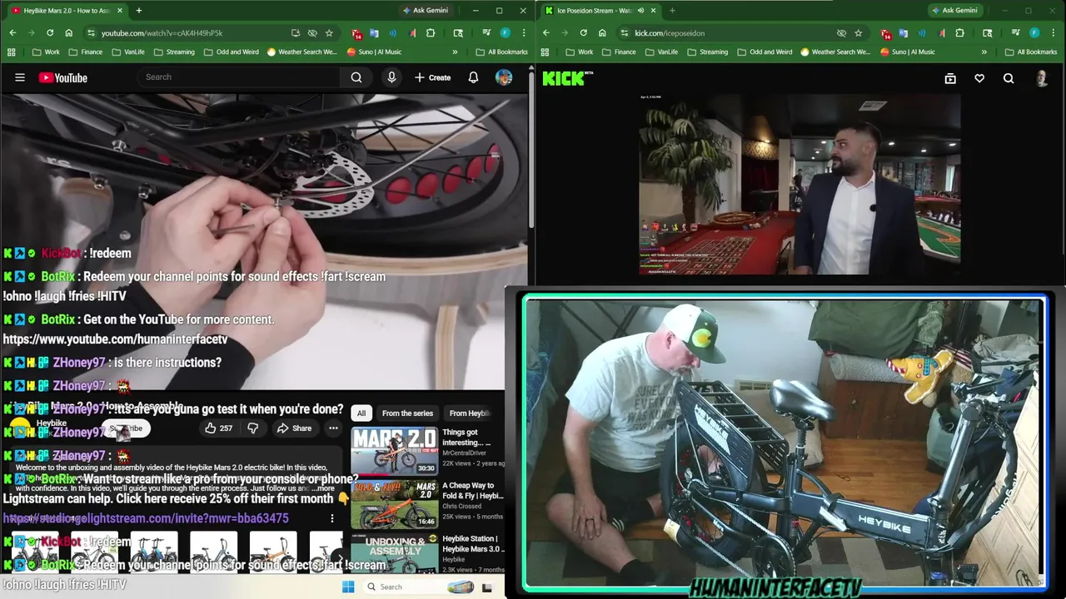The image size is (1066, 599).
Task: Open 'Heybike Station' unboxing video thumbnail
Action: 394,554
